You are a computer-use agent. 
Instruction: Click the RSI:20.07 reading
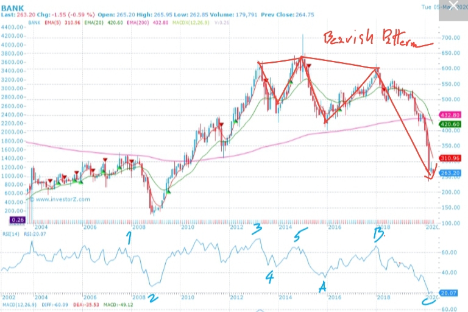click(x=35, y=234)
